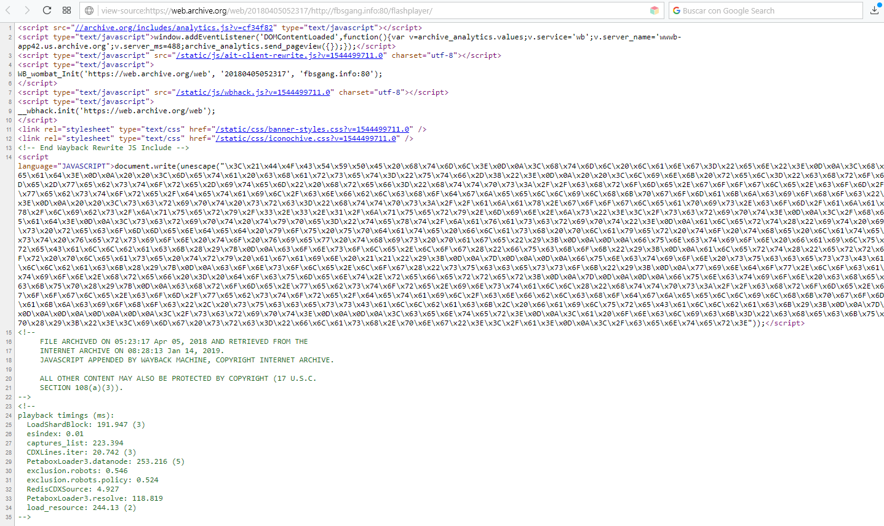Click the Google logo in search box
Image resolution: width=884 pixels, height=526 pixels.
pyautogui.click(x=677, y=10)
